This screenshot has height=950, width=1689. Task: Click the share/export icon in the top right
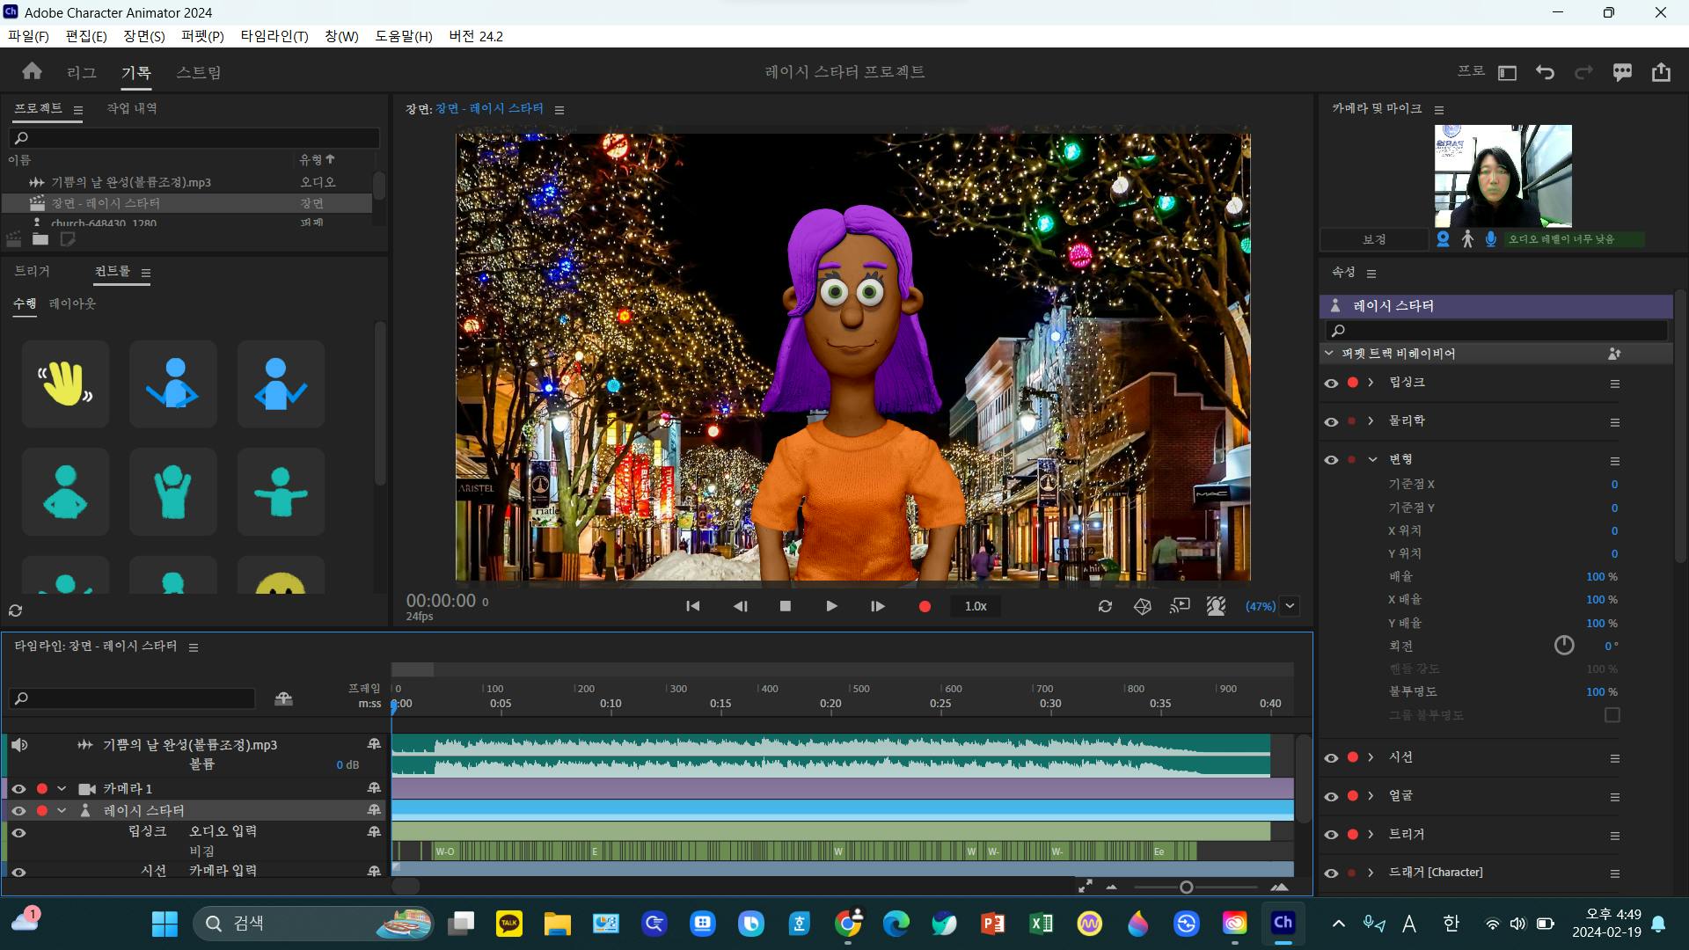coord(1661,72)
